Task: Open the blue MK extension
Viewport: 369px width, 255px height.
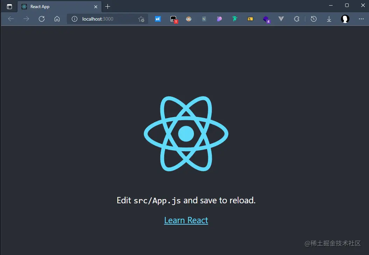Action: pos(158,19)
